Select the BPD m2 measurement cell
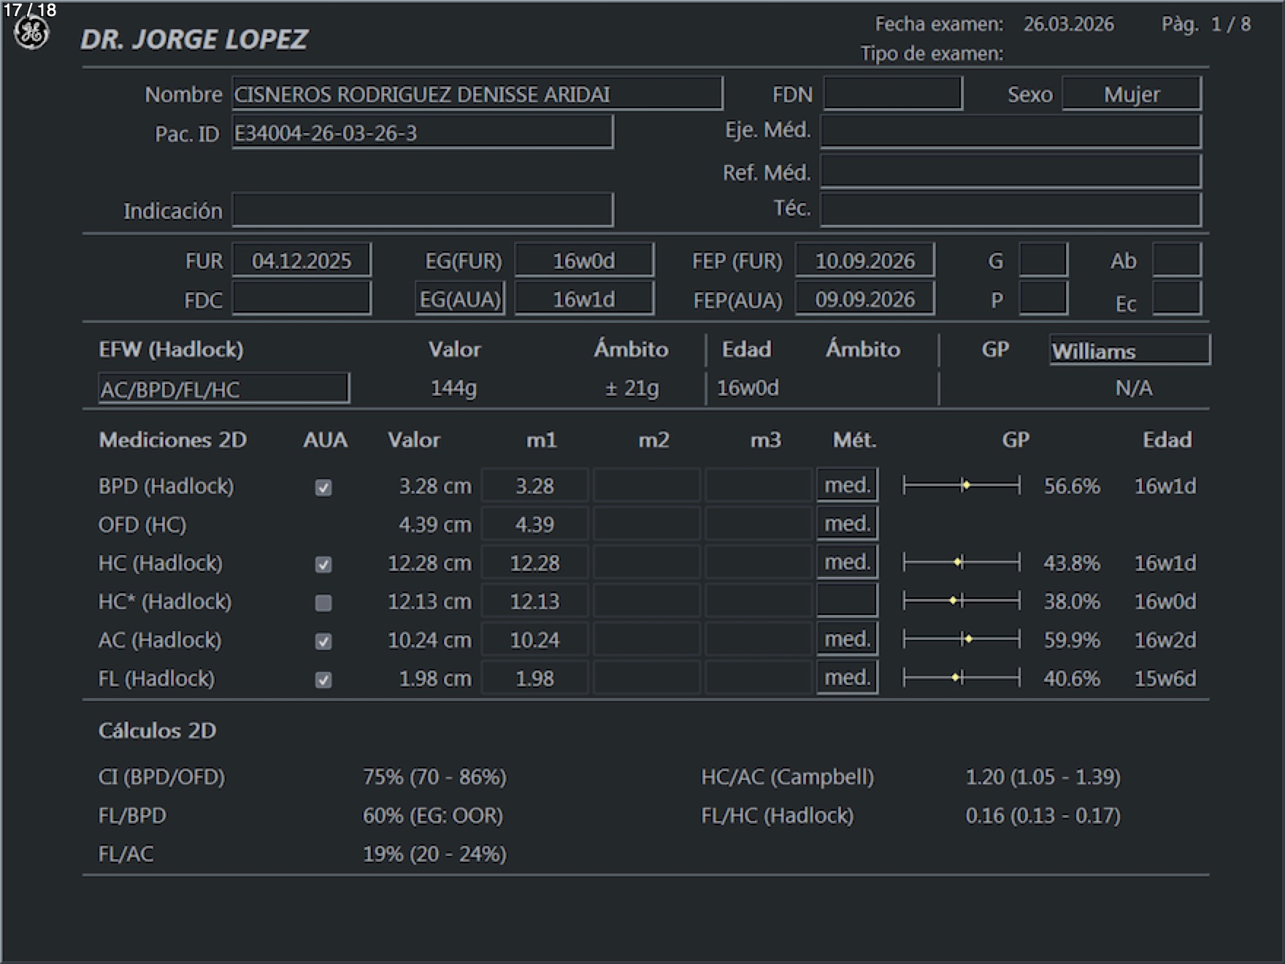 (647, 486)
